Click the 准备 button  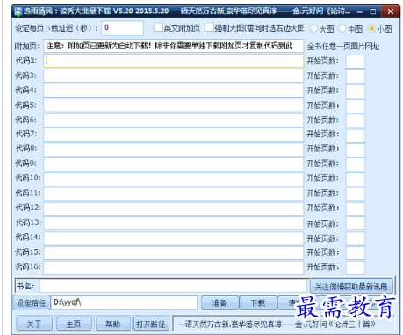(x=219, y=302)
